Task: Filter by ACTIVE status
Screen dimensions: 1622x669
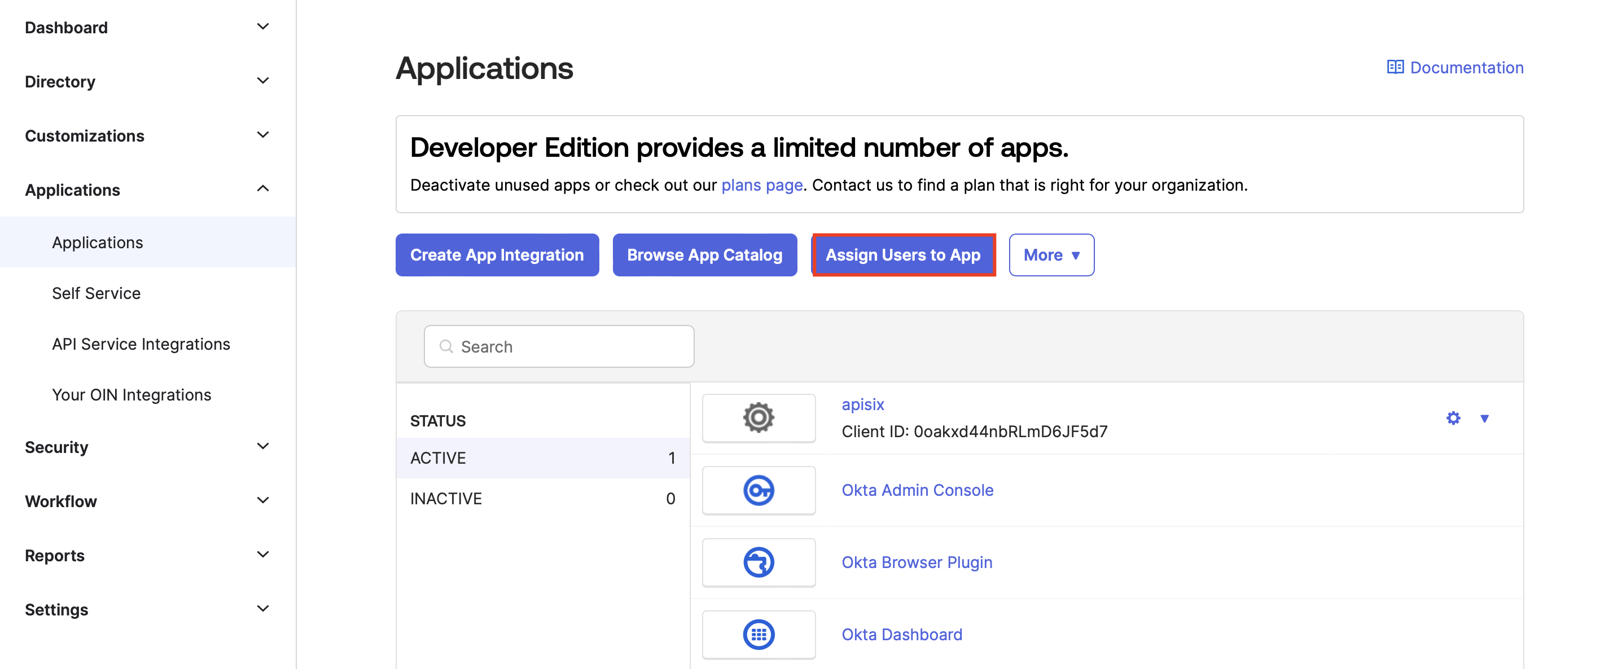Action: (x=543, y=457)
